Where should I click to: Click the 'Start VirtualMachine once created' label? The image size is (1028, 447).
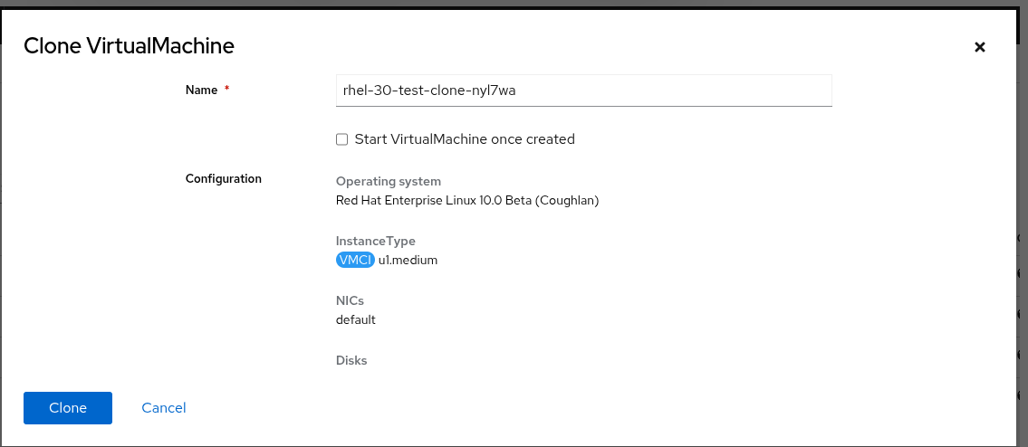pyautogui.click(x=465, y=139)
